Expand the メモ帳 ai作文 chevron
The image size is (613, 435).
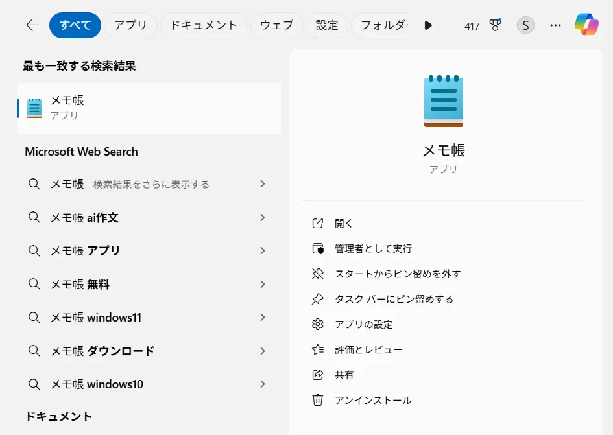pos(263,217)
